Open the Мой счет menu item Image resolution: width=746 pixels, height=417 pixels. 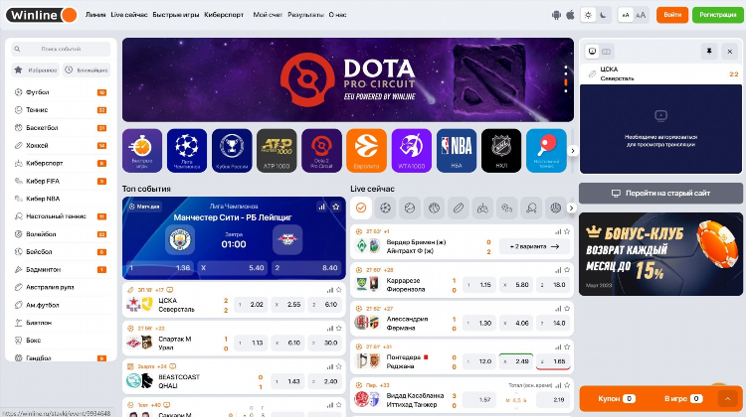point(268,15)
